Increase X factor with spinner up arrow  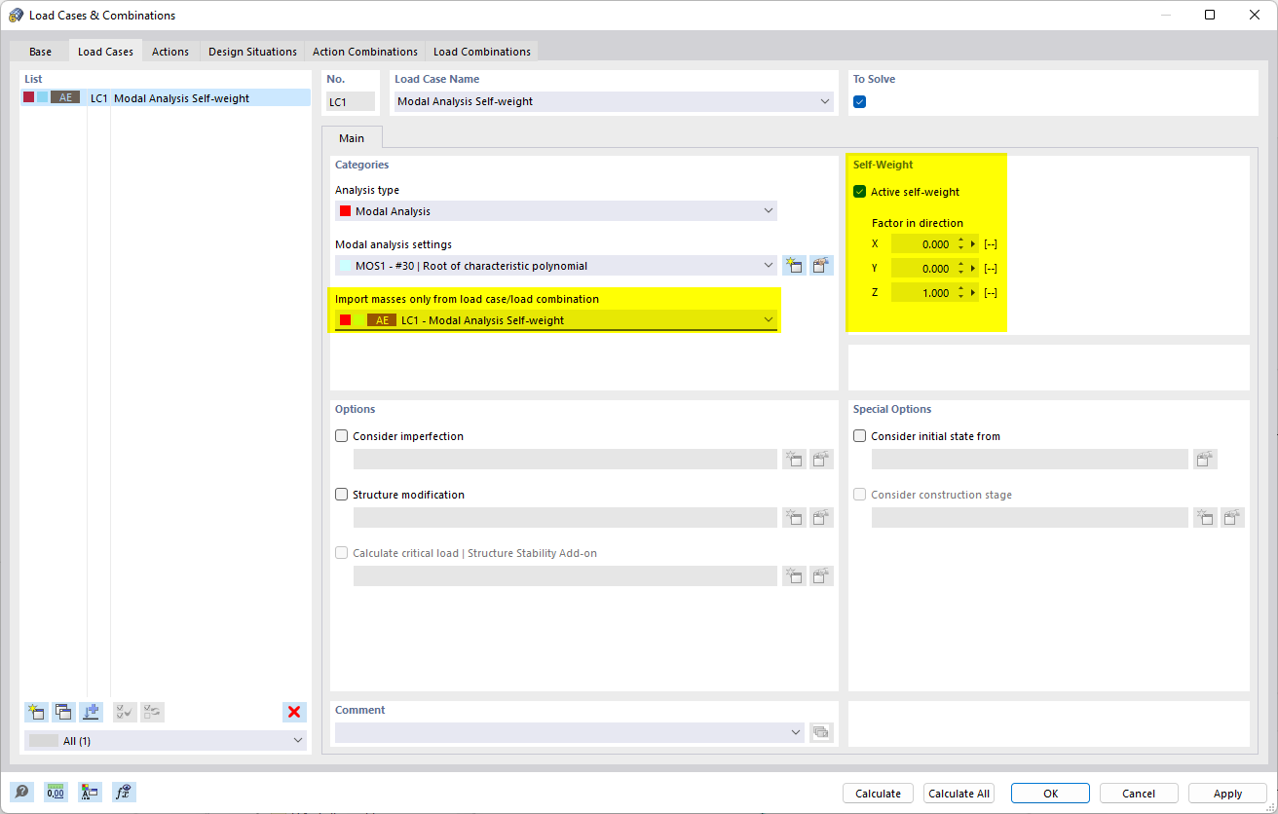point(961,240)
